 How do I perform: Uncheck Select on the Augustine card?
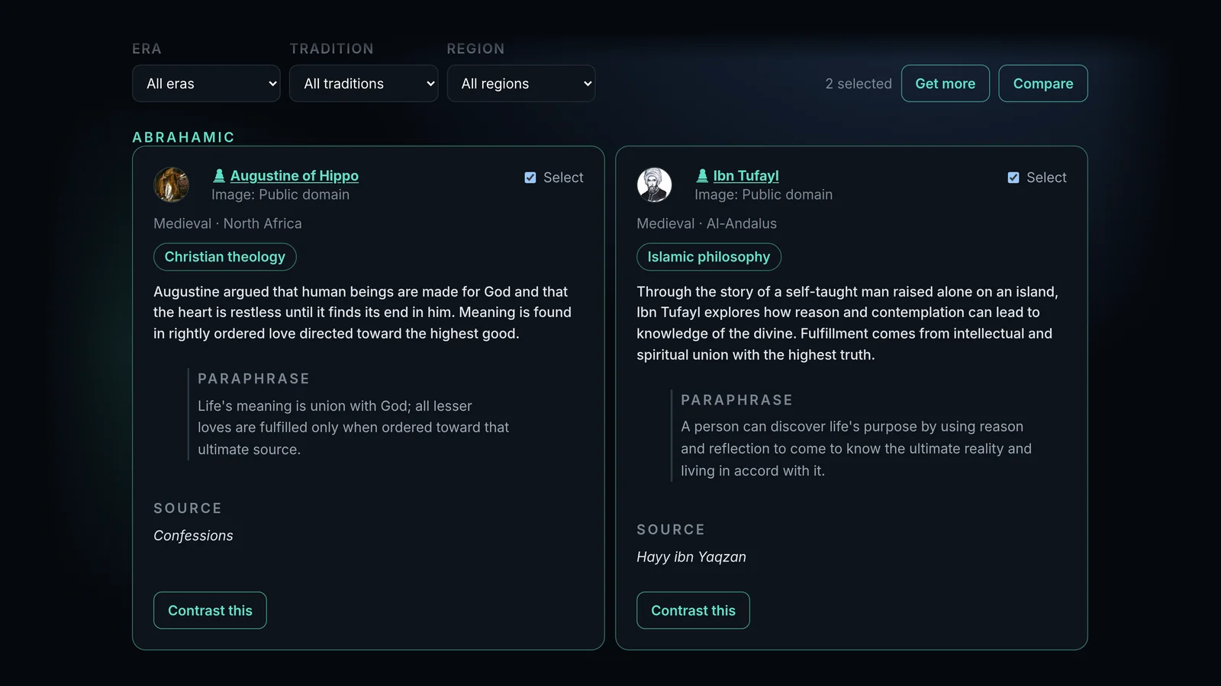pos(530,178)
